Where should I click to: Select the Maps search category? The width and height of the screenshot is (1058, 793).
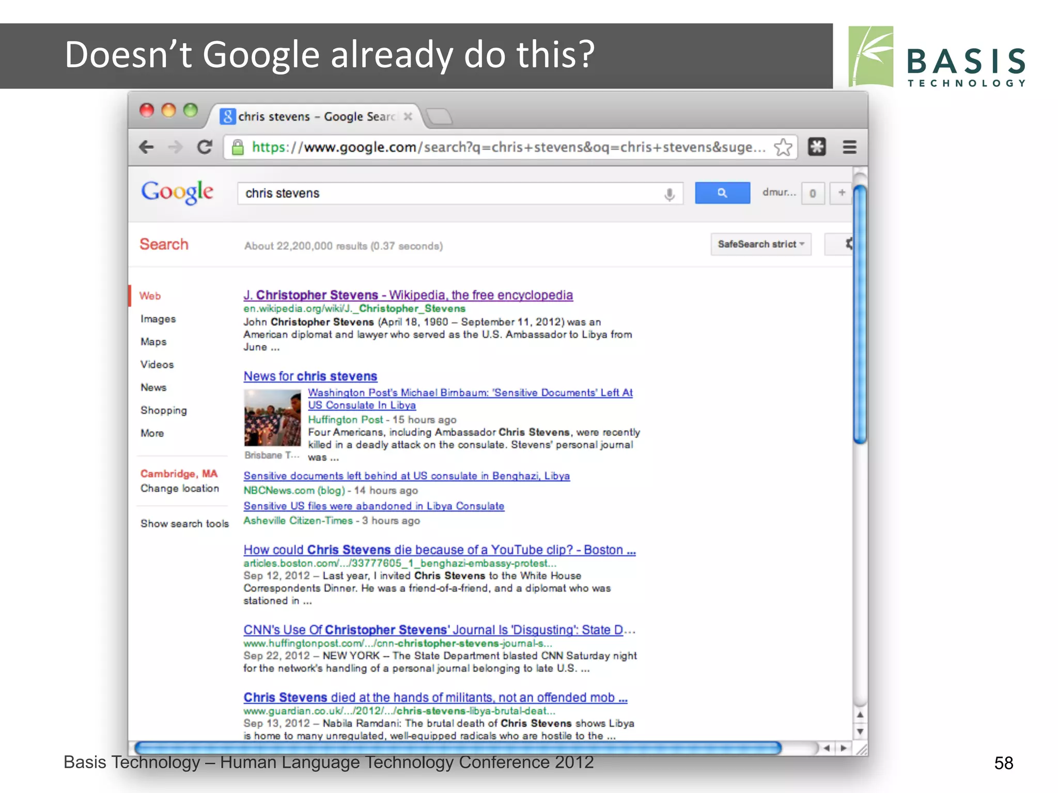tap(153, 342)
